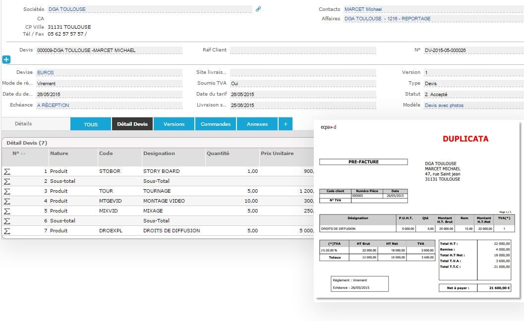
Task: Click sigma icon on STORY BOARD row
Action: (x=7, y=171)
